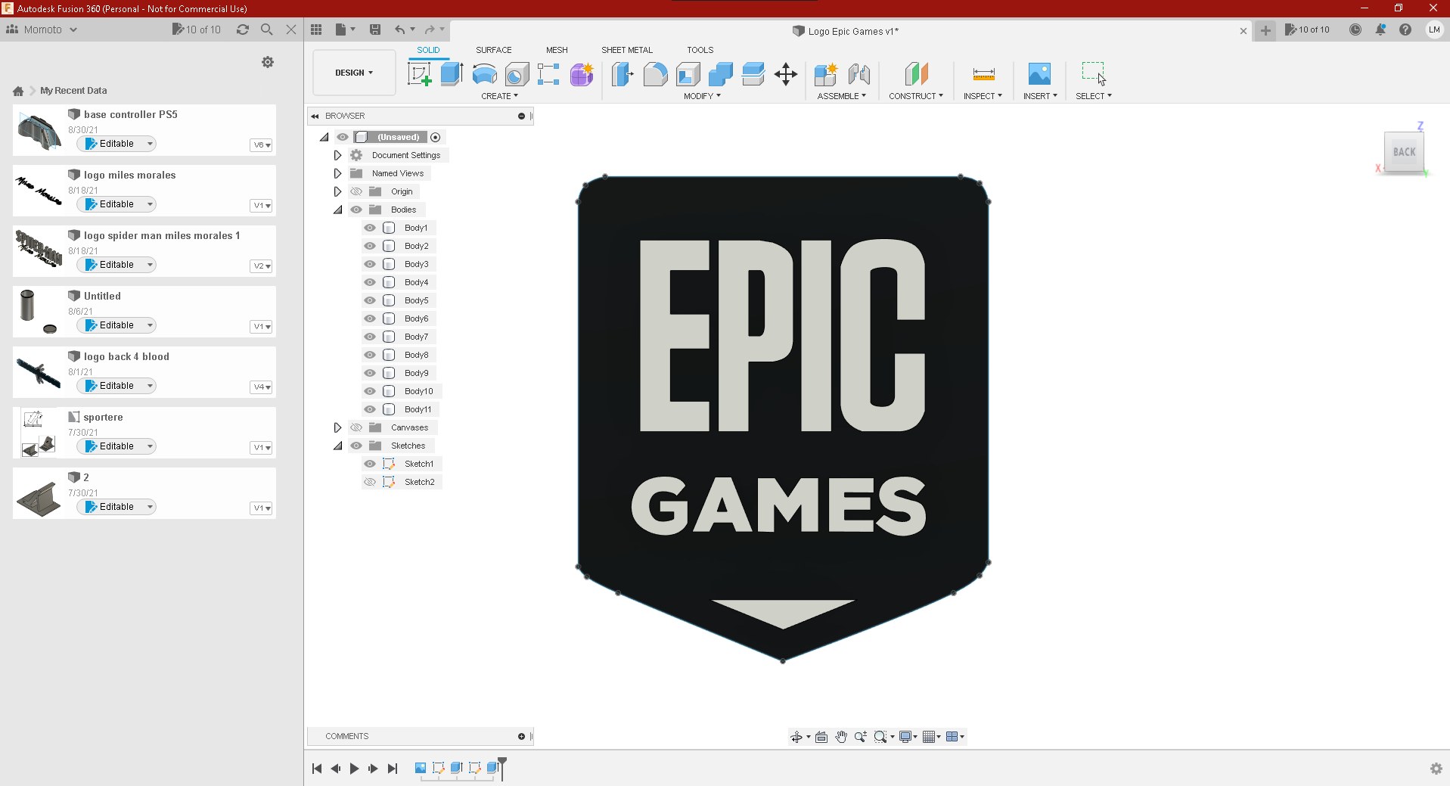Open the Measure tool under Inspect
The width and height of the screenshot is (1450, 786).
(983, 74)
